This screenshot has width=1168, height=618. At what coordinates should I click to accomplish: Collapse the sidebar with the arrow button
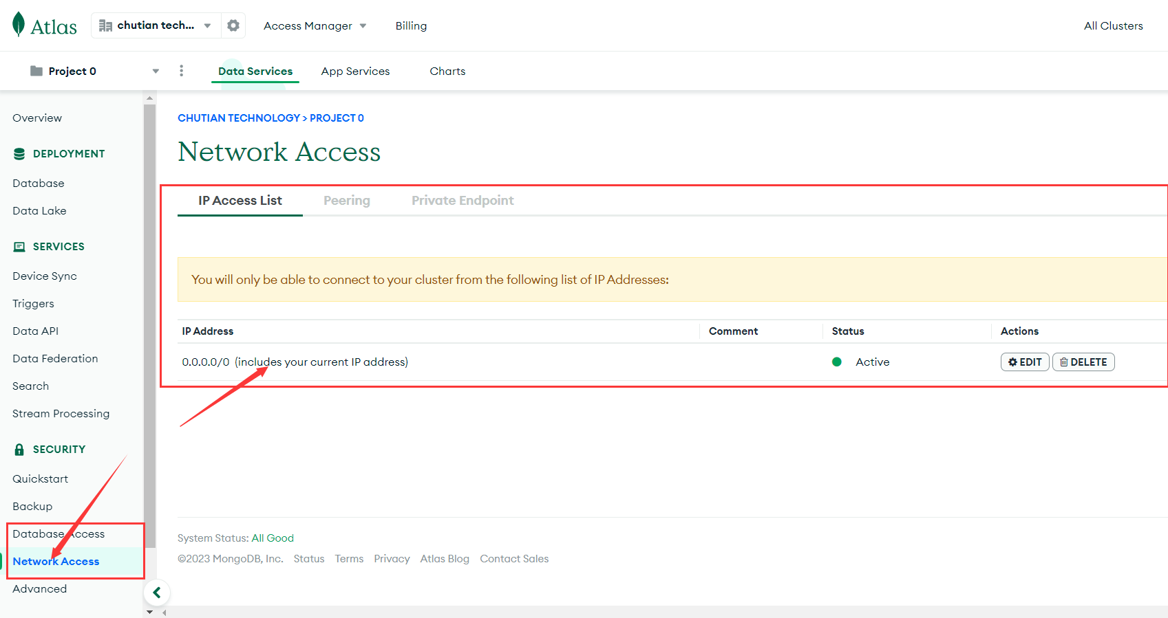point(157,593)
